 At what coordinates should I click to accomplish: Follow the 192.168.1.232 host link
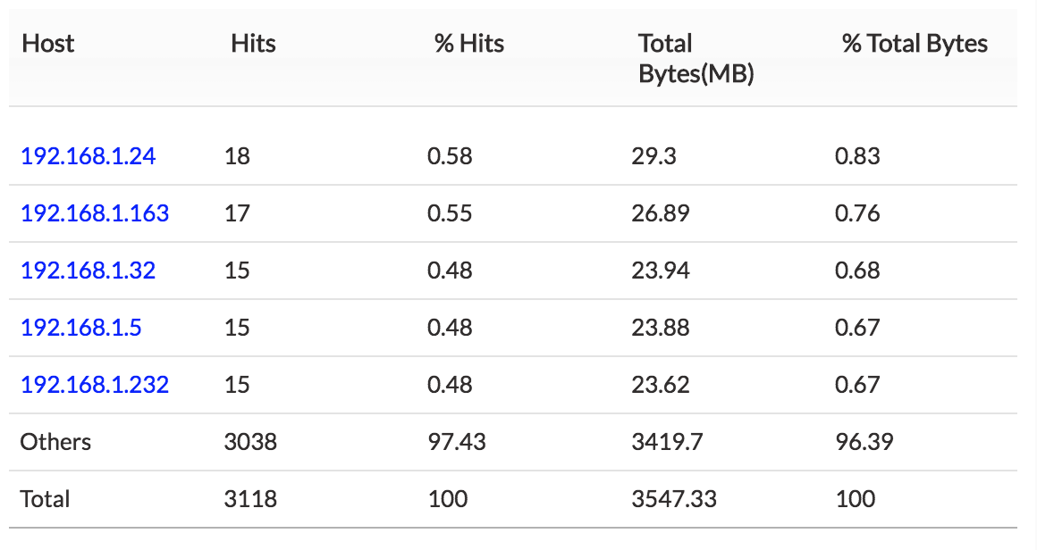point(95,385)
